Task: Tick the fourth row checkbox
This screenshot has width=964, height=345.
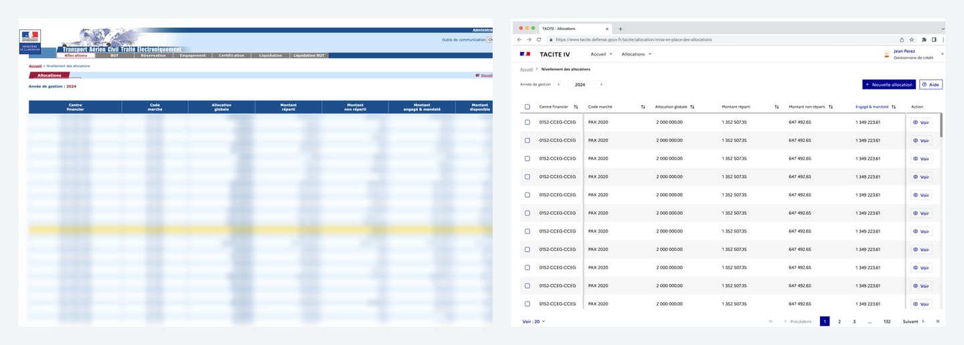Action: (x=527, y=177)
